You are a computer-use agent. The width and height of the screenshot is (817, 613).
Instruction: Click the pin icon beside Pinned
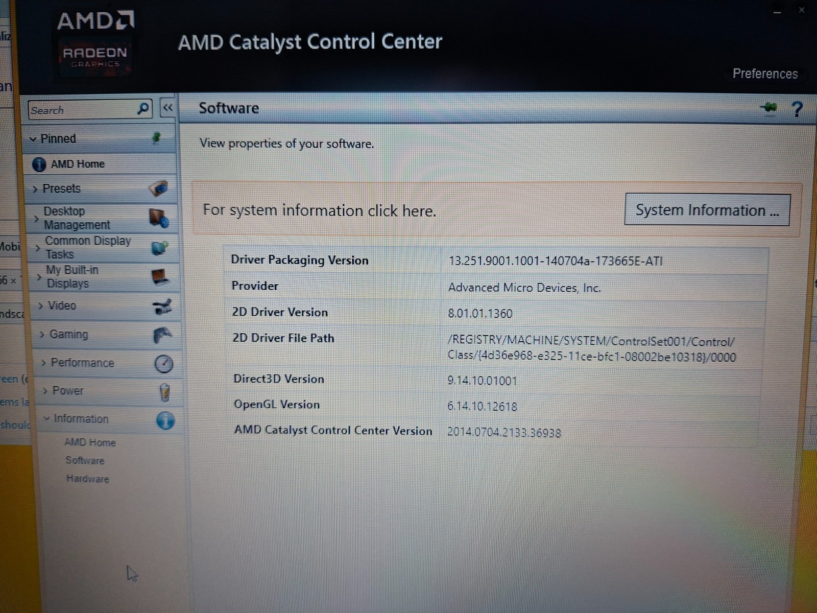[157, 137]
